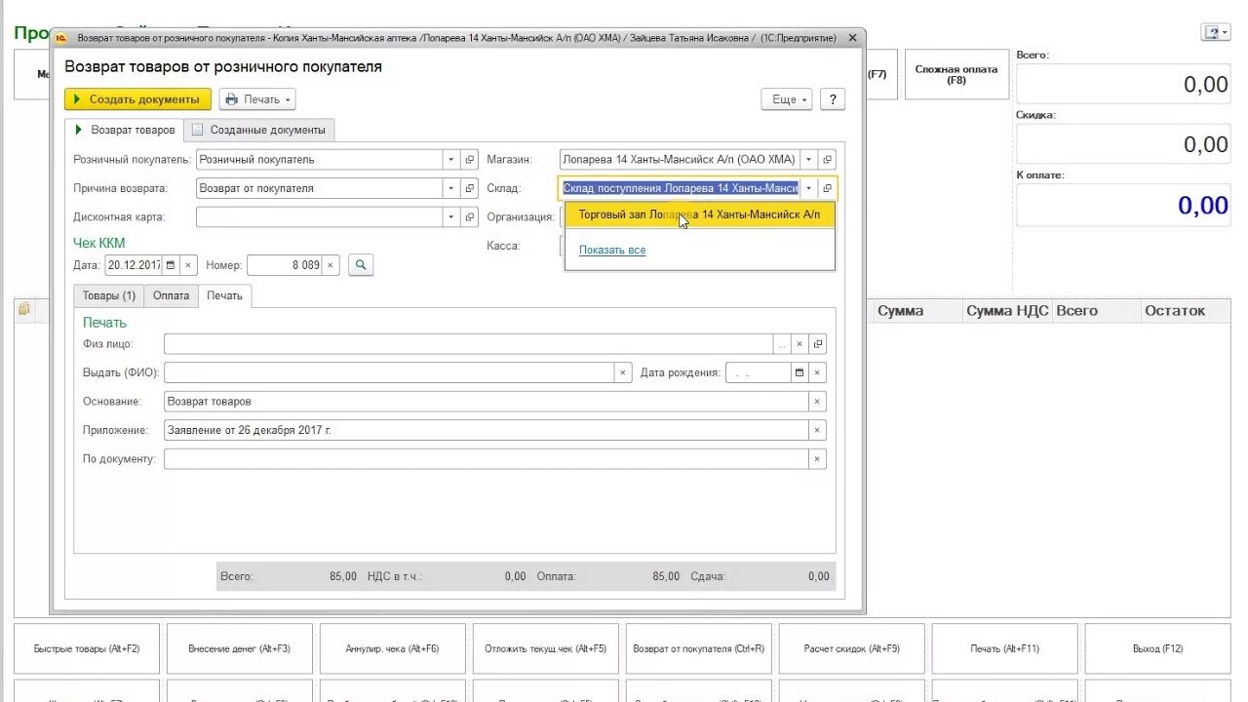Open the Печать dropdown button in toolbar
The image size is (1248, 702).
(x=257, y=99)
